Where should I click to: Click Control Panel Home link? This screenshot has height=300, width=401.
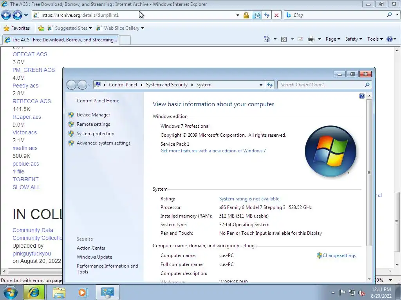(98, 101)
